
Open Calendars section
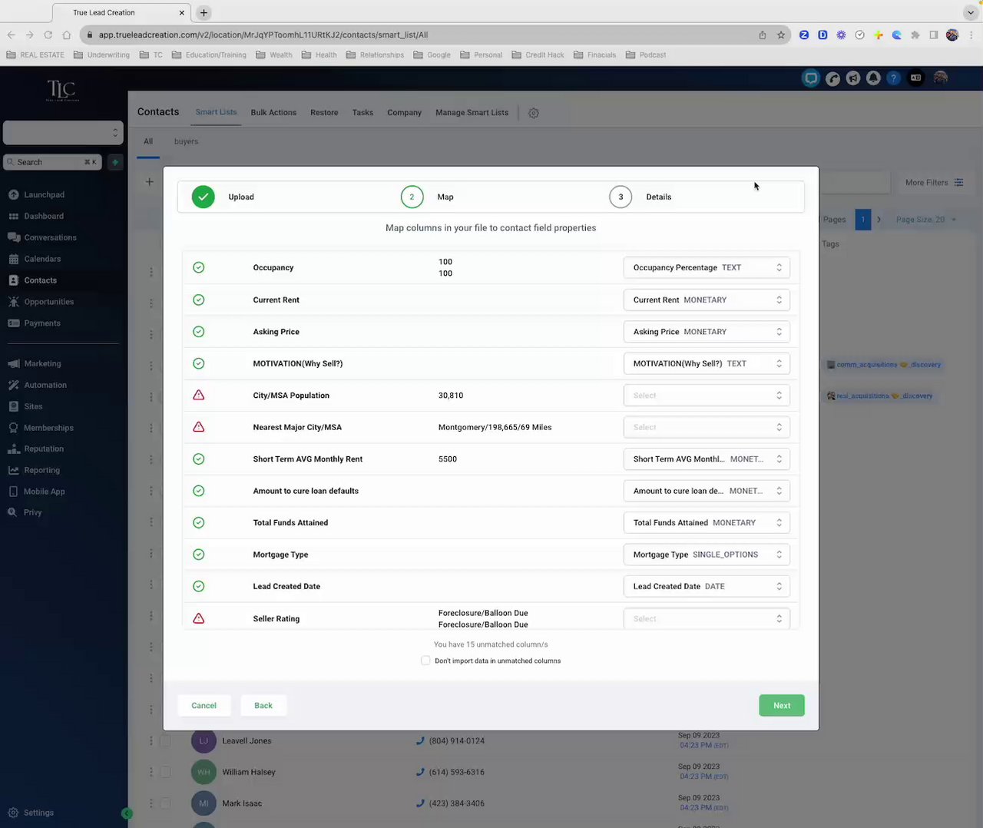(35, 260)
